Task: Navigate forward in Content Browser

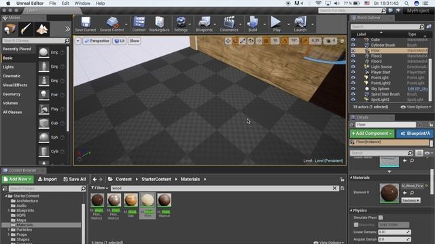Action: point(101,179)
